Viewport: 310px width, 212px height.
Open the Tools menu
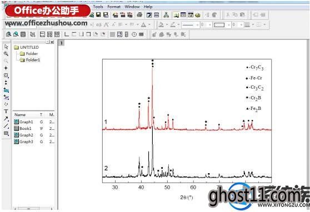[98, 7]
